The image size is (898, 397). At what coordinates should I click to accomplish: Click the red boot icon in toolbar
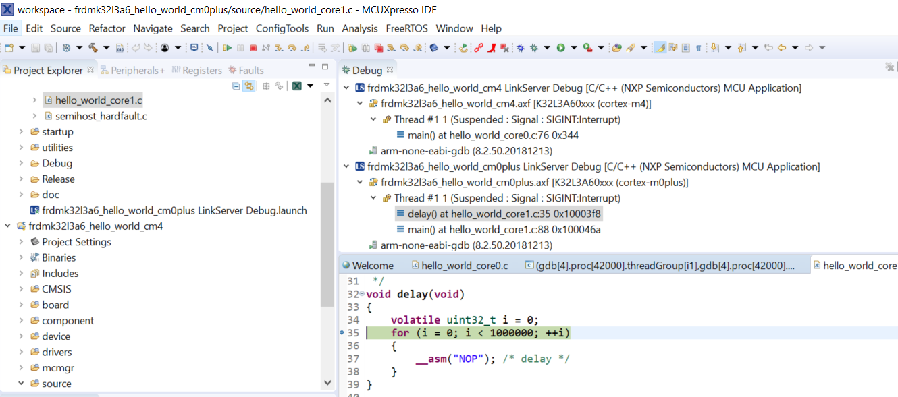click(x=492, y=48)
